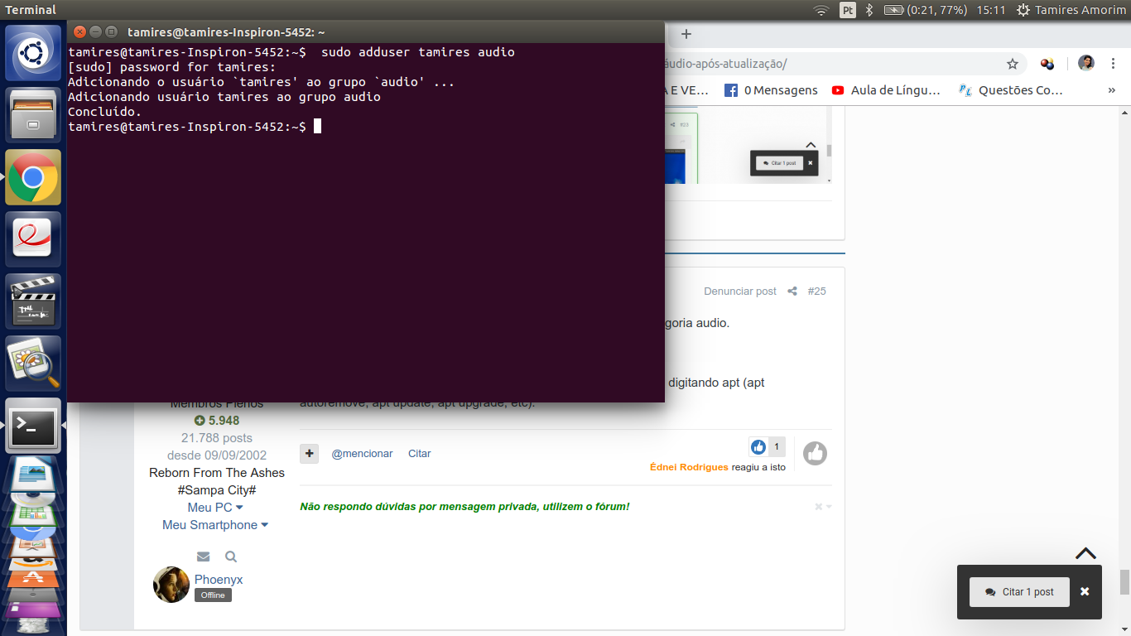Open the #25 post permalink
The height and width of the screenshot is (636, 1131).
point(817,291)
